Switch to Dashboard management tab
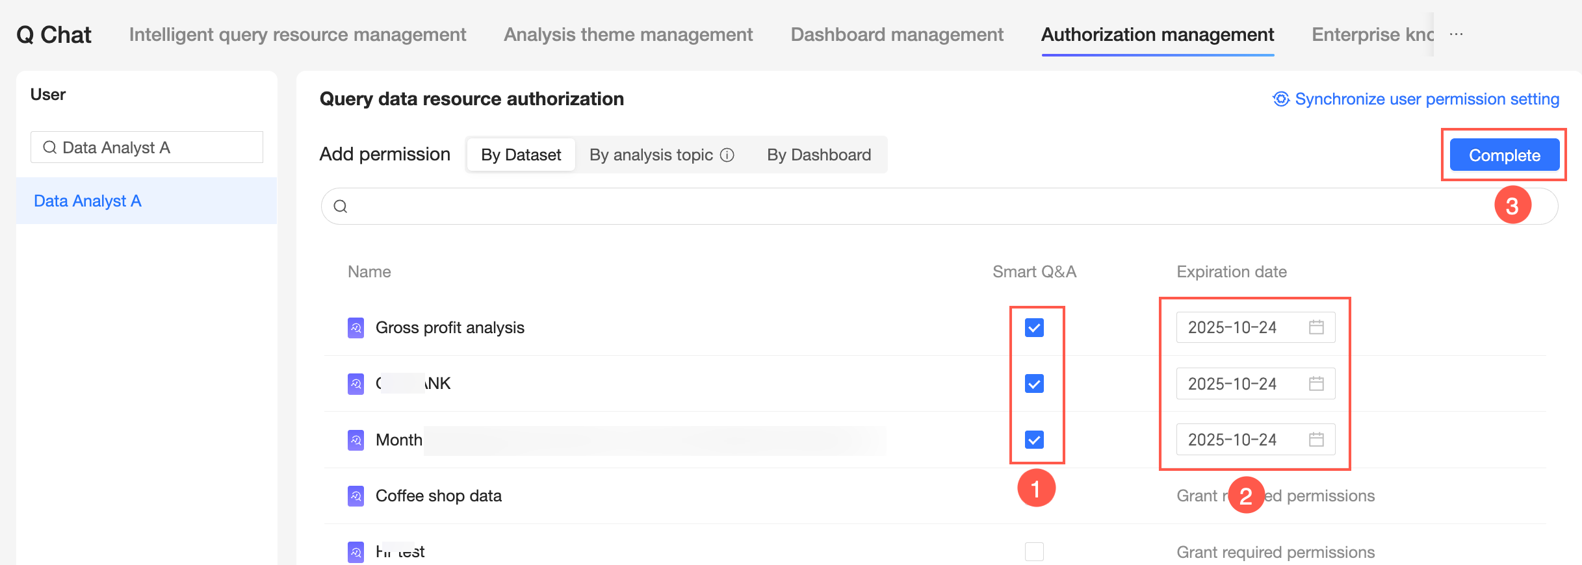The width and height of the screenshot is (1582, 565). (x=897, y=34)
